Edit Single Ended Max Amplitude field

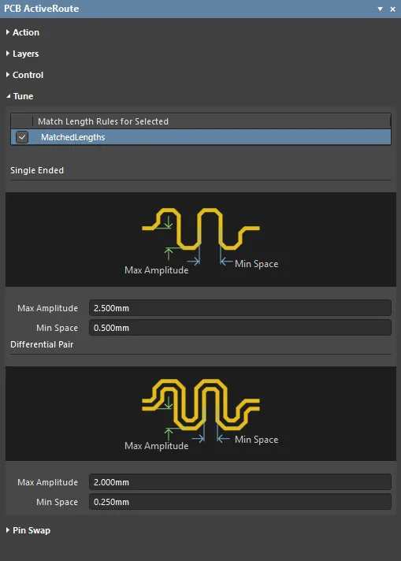(240, 308)
